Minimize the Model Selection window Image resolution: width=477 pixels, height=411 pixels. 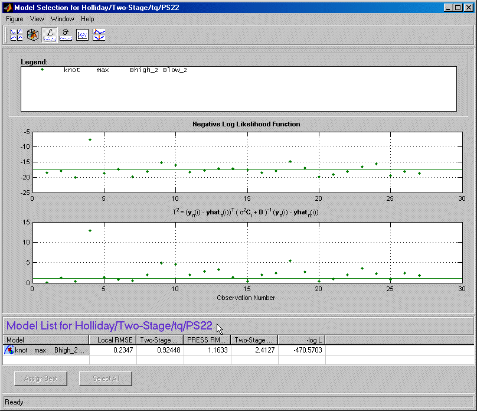click(448, 8)
